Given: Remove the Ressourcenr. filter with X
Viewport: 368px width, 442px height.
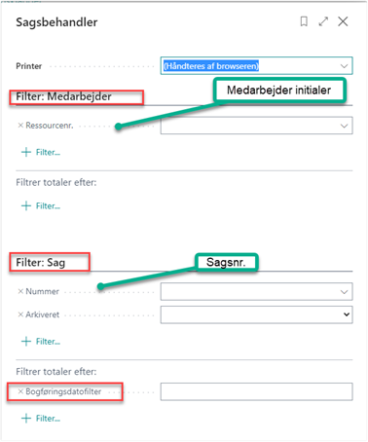Looking at the screenshot, I should [20, 126].
